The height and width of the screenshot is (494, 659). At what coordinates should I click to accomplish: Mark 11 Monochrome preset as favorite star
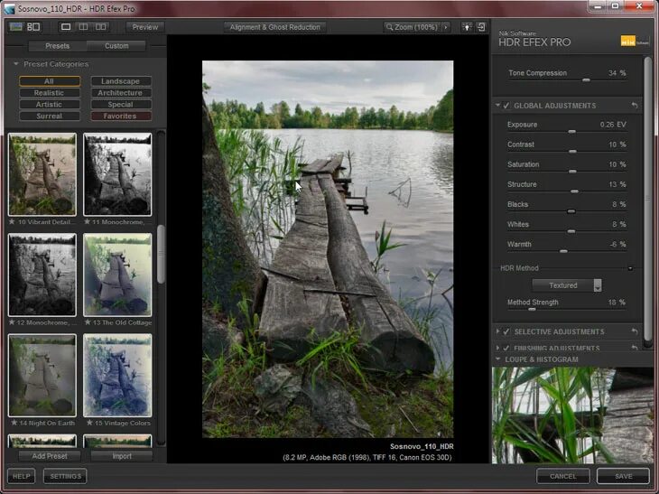coord(87,221)
